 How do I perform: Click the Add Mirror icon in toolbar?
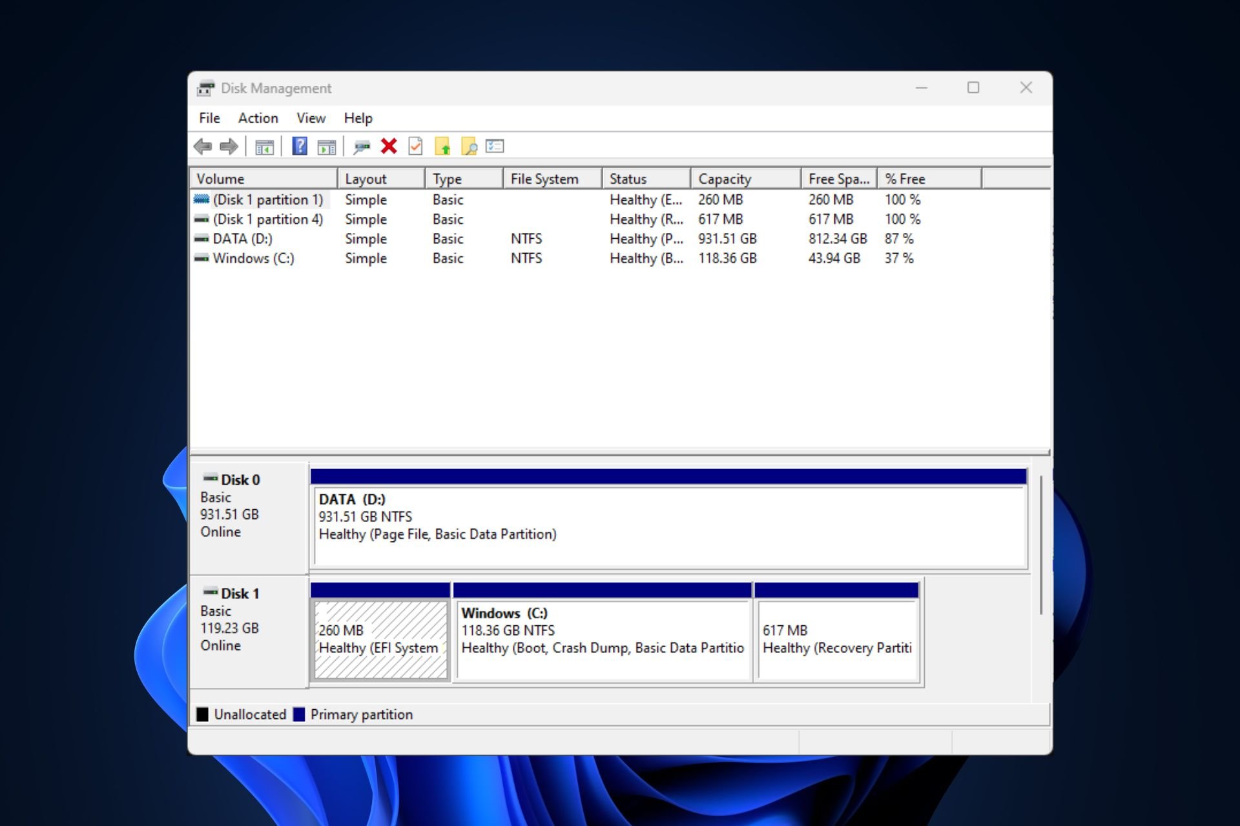click(x=362, y=146)
